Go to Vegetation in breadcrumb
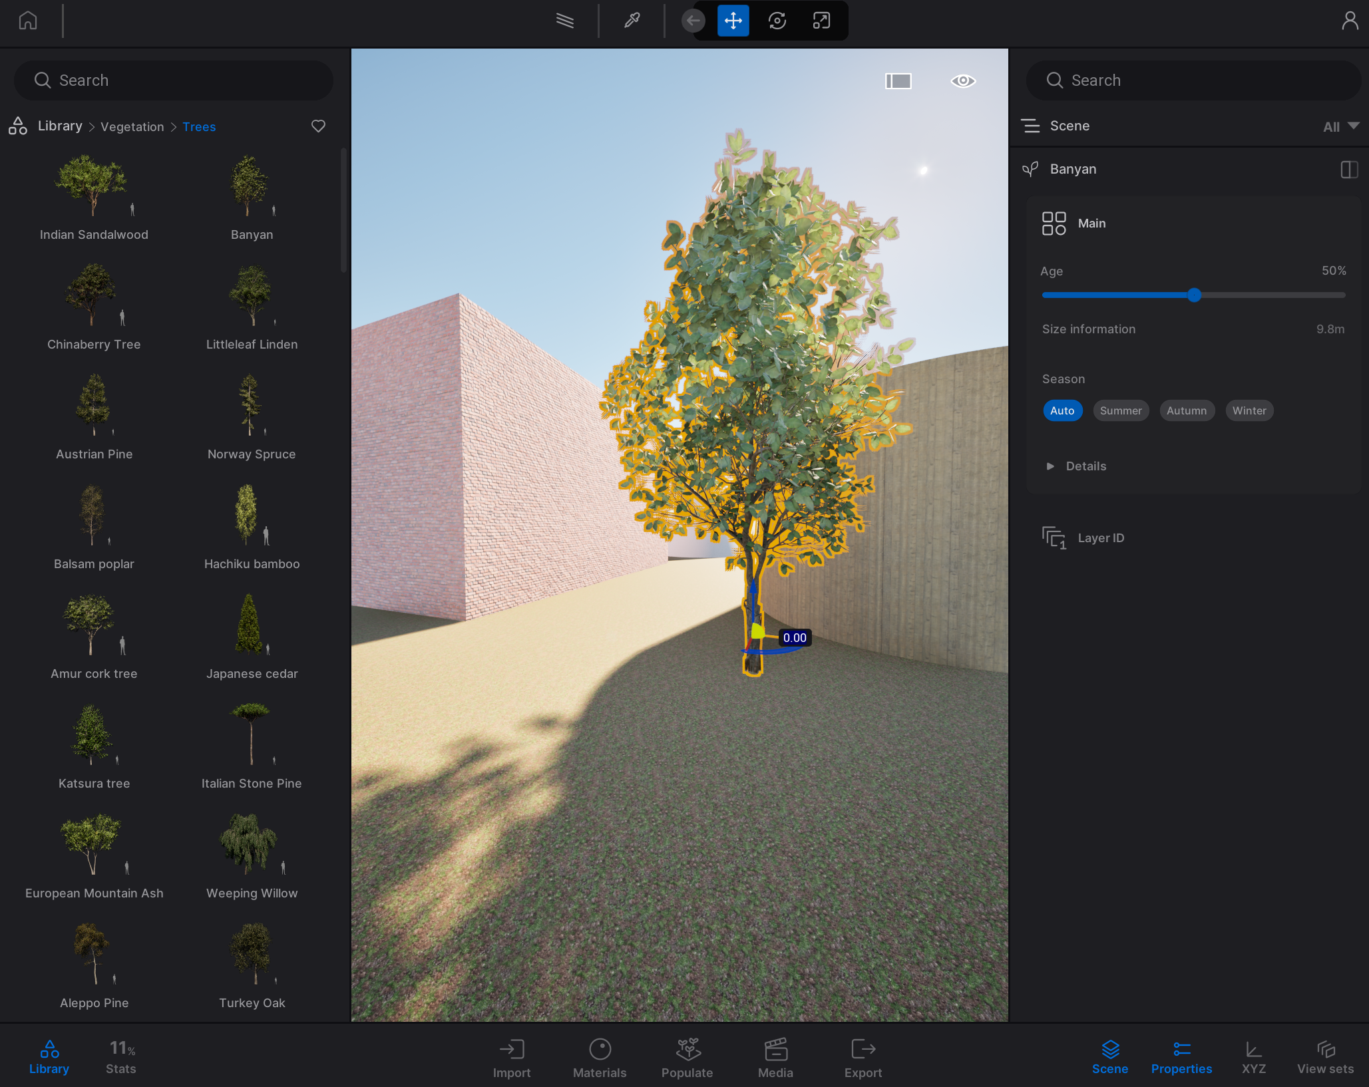Viewport: 1369px width, 1087px height. coord(132,127)
